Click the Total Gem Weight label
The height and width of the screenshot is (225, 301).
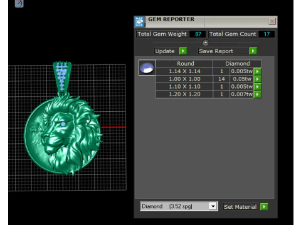[162, 34]
